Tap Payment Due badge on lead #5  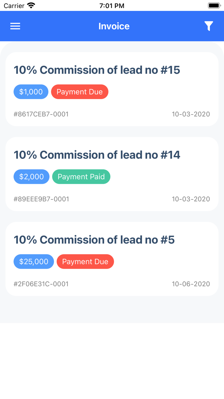coord(85,262)
